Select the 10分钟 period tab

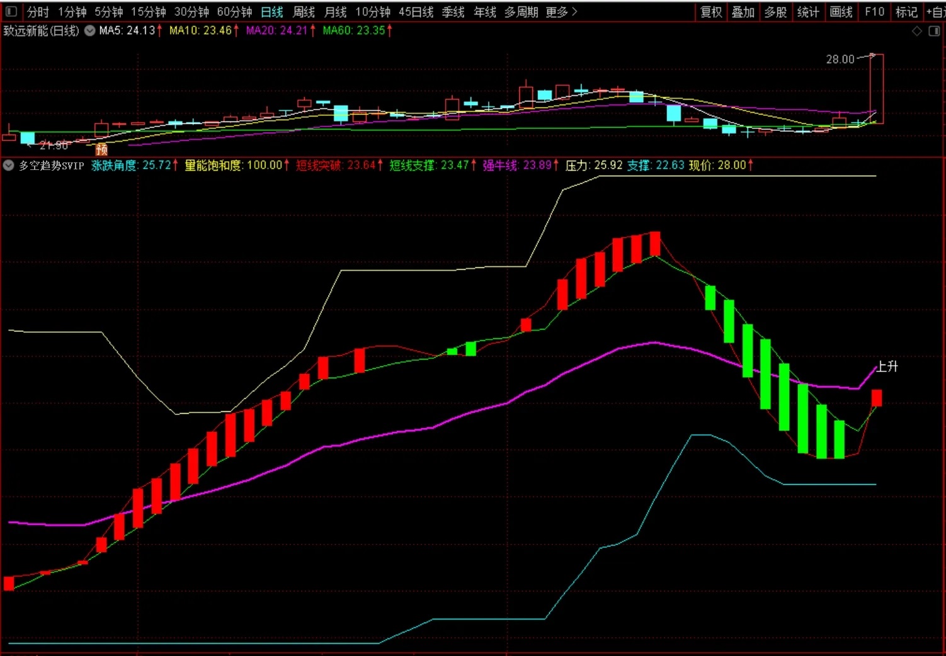(373, 12)
